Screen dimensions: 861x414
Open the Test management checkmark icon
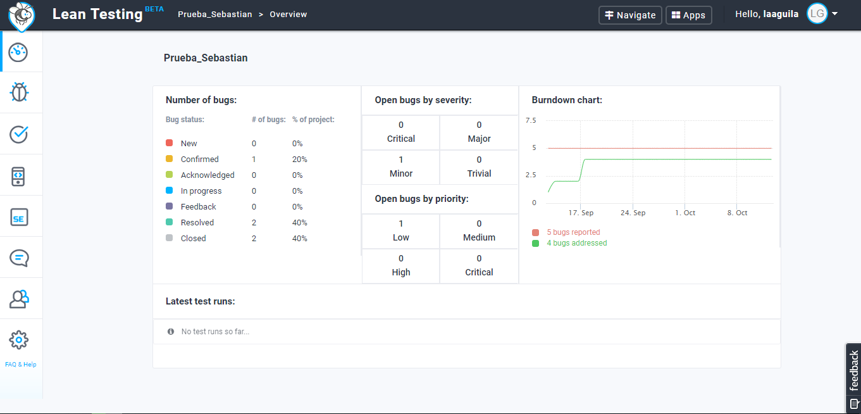coord(19,134)
